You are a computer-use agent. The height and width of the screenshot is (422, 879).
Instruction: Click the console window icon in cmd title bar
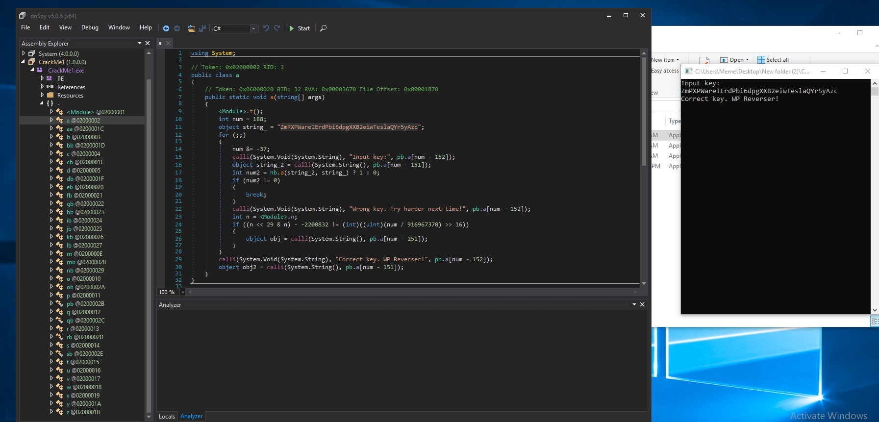[x=688, y=71]
